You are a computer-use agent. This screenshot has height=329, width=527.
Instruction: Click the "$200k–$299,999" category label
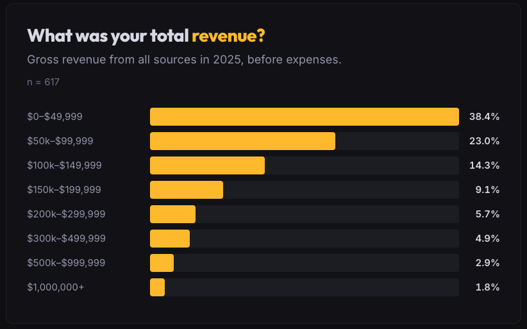pos(66,214)
